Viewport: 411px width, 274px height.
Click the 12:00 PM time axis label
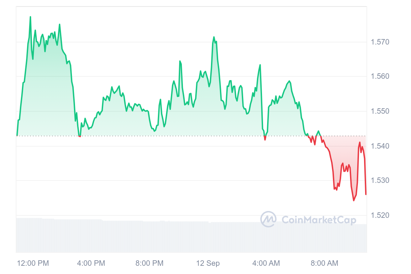[x=33, y=263]
